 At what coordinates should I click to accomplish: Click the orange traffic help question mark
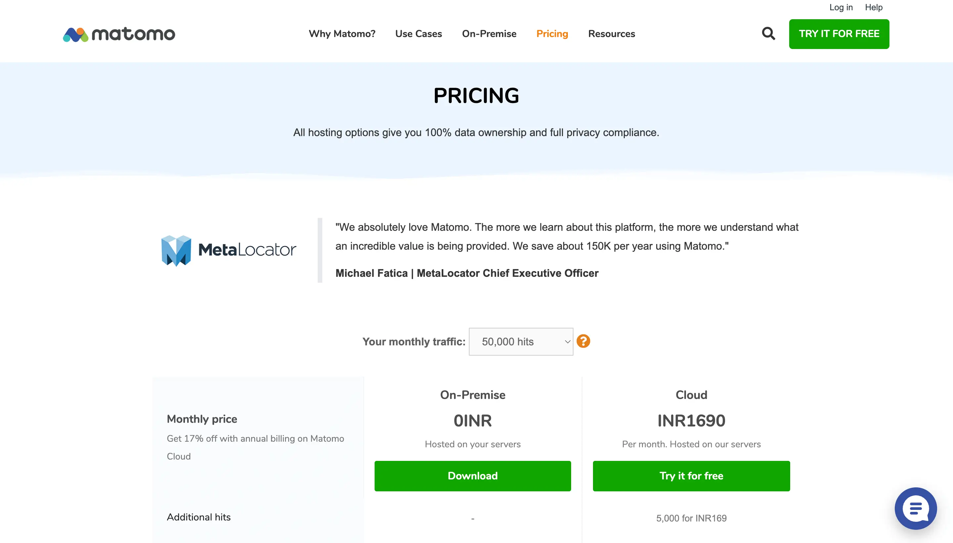pyautogui.click(x=583, y=341)
